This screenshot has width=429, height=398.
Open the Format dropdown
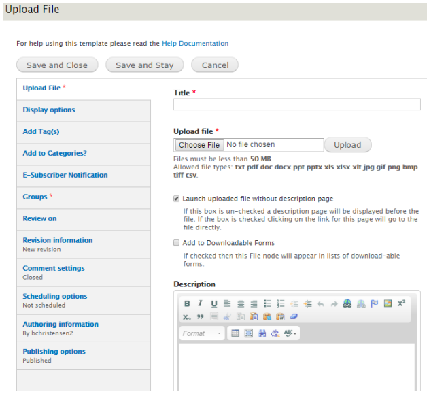click(x=202, y=333)
